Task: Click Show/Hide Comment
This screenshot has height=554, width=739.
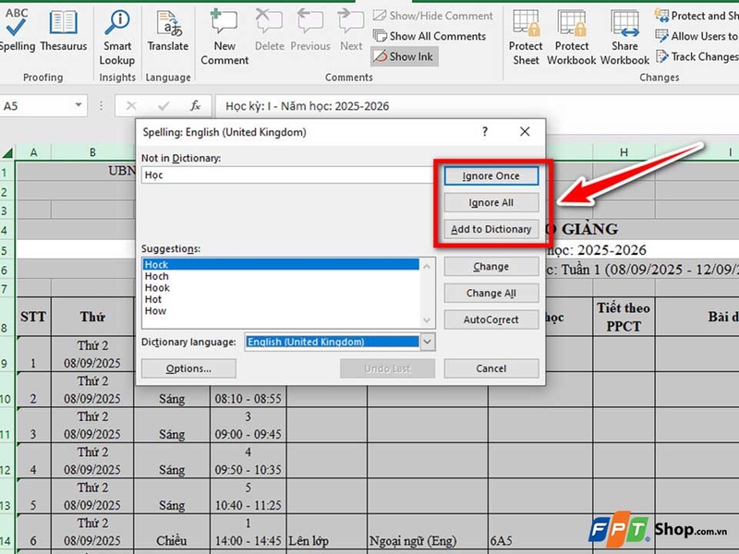Action: pos(432,16)
